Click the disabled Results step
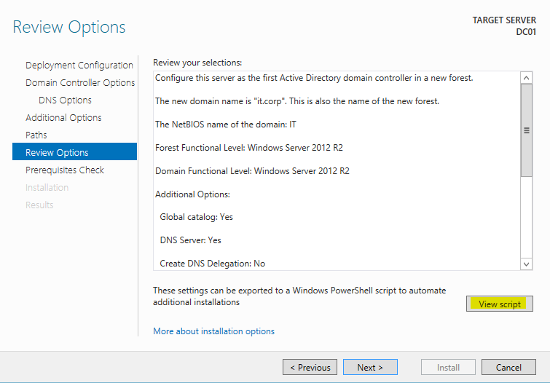This screenshot has width=550, height=383. tap(39, 205)
